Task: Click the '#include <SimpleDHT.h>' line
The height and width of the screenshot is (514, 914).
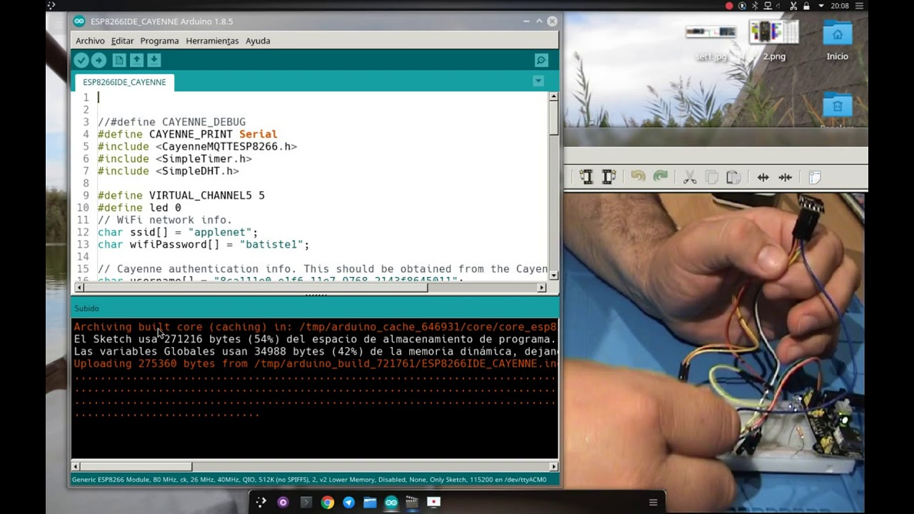Action: (169, 171)
